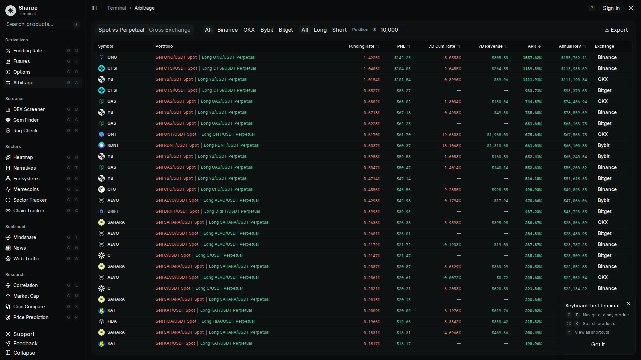
Task: Click the help question mark icon
Action: pyautogui.click(x=592, y=8)
